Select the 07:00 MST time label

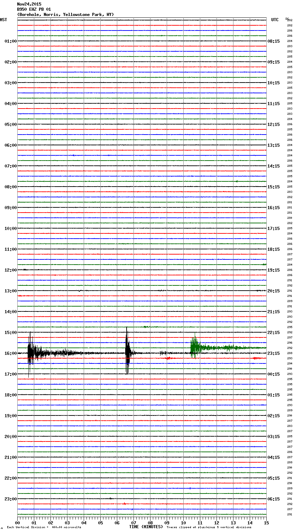(11, 166)
